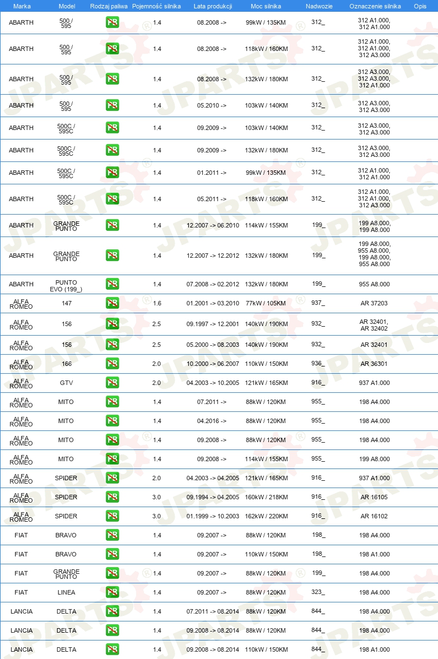This screenshot has height=659, width=438.
Task: Click the 04.2016 -> production date cell
Action: click(212, 421)
